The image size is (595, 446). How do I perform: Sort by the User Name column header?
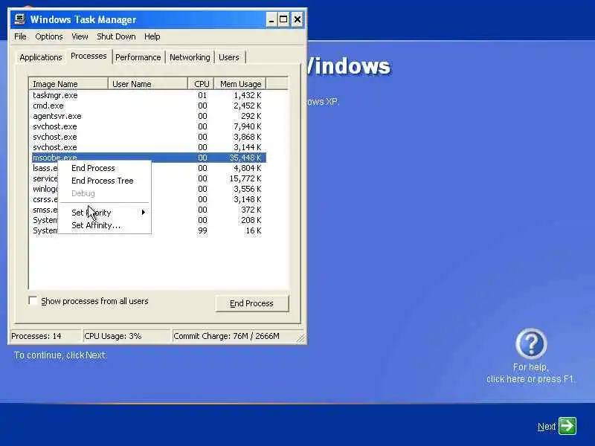tap(147, 84)
